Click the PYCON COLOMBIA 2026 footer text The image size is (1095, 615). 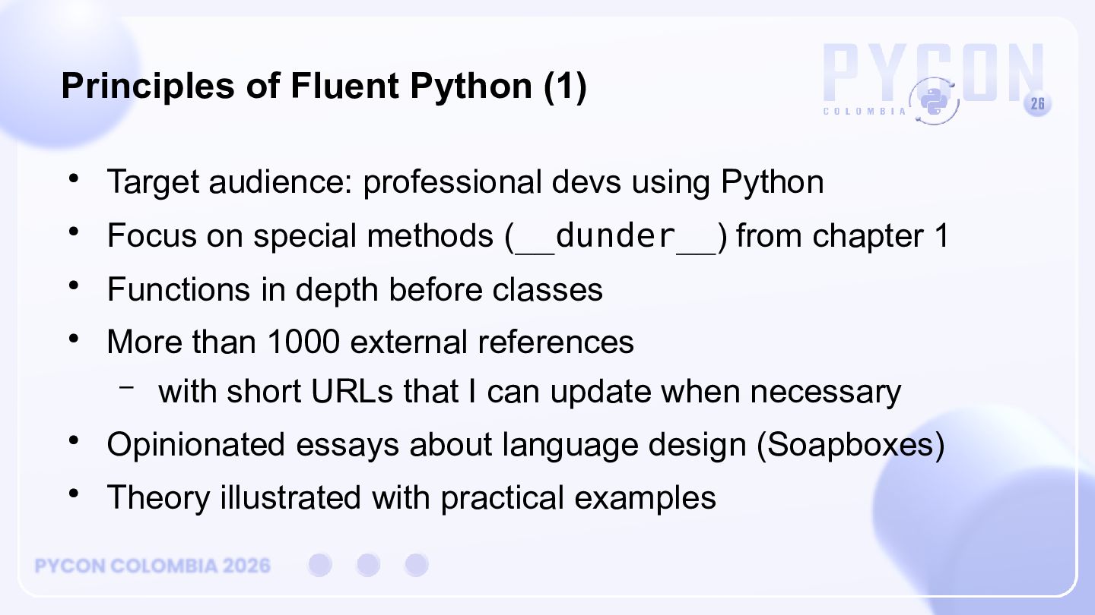click(x=153, y=566)
